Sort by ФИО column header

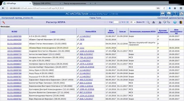click(53, 32)
